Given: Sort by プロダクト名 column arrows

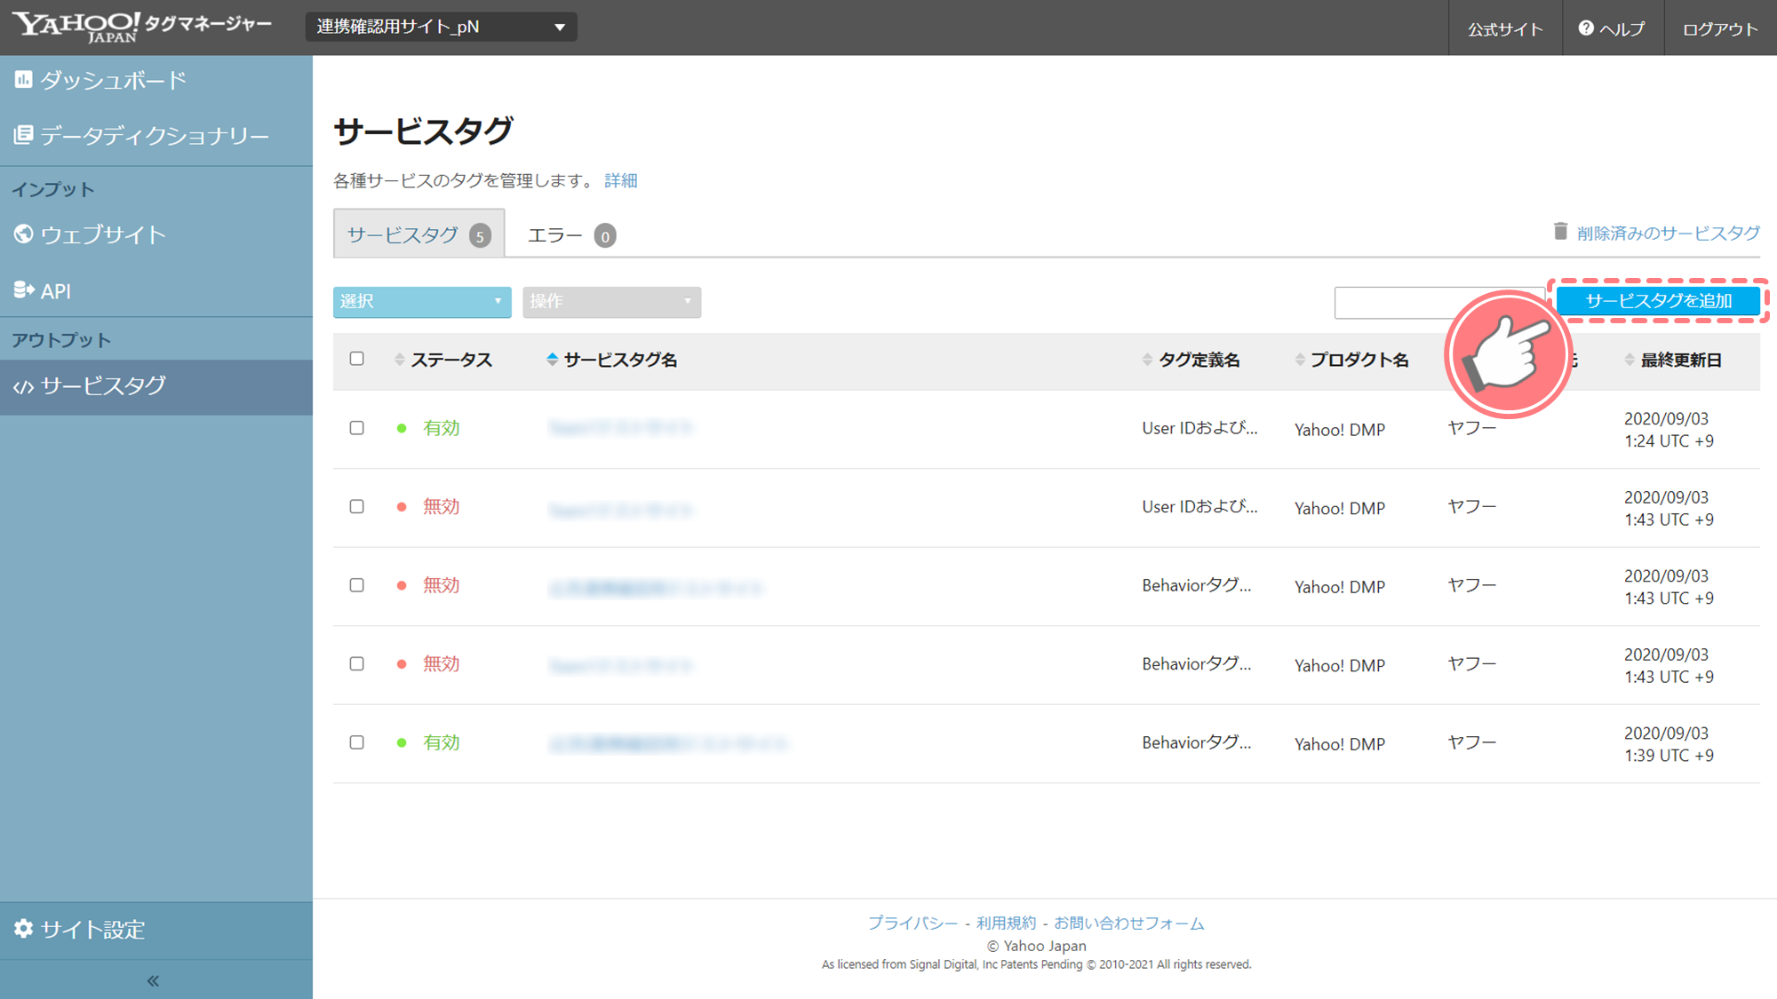Looking at the screenshot, I should [1300, 360].
